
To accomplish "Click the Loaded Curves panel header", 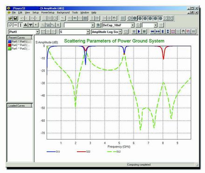I will tap(20, 106).
